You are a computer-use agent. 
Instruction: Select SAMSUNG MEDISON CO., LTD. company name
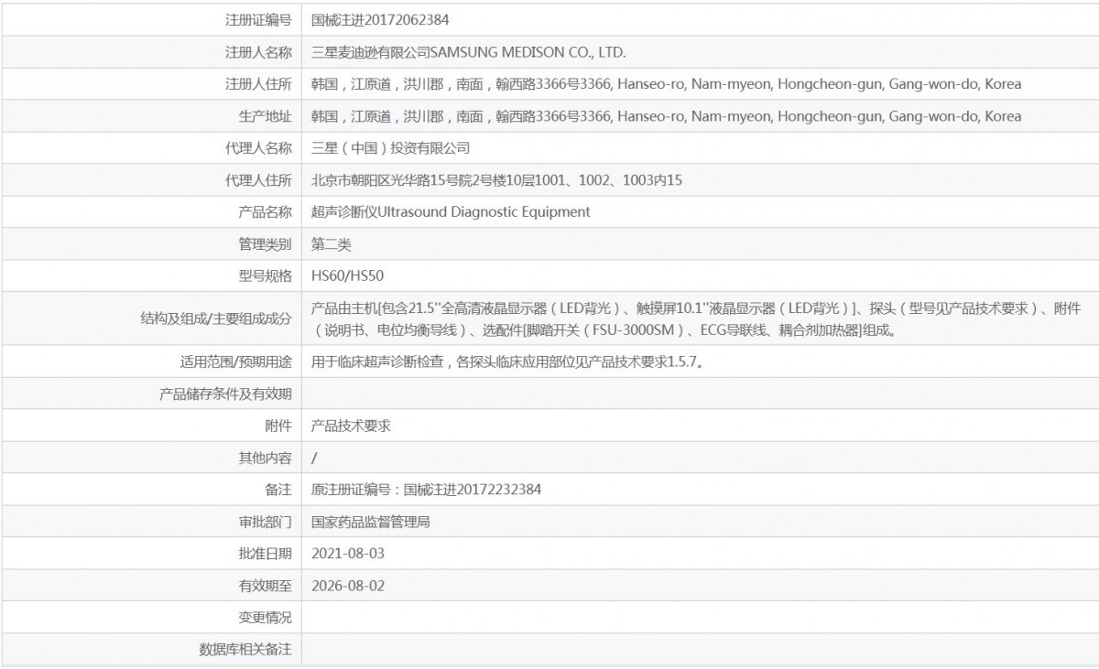pos(528,52)
